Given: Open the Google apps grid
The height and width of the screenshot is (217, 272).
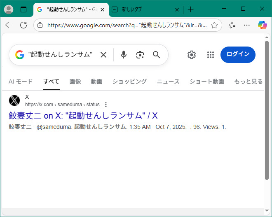Looking at the screenshot, I should pyautogui.click(x=211, y=55).
